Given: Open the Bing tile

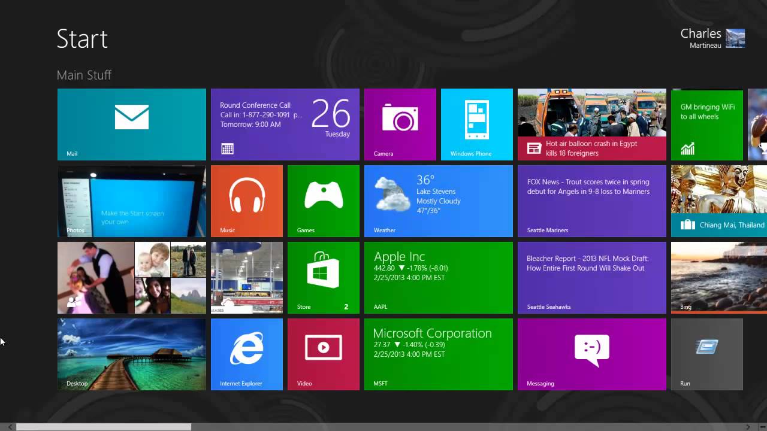Looking at the screenshot, I should [x=719, y=278].
